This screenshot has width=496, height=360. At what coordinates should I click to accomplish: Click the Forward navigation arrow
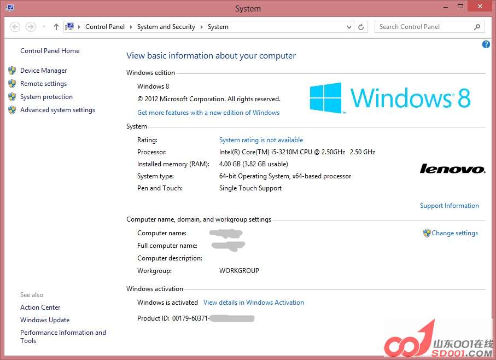[x=31, y=27]
